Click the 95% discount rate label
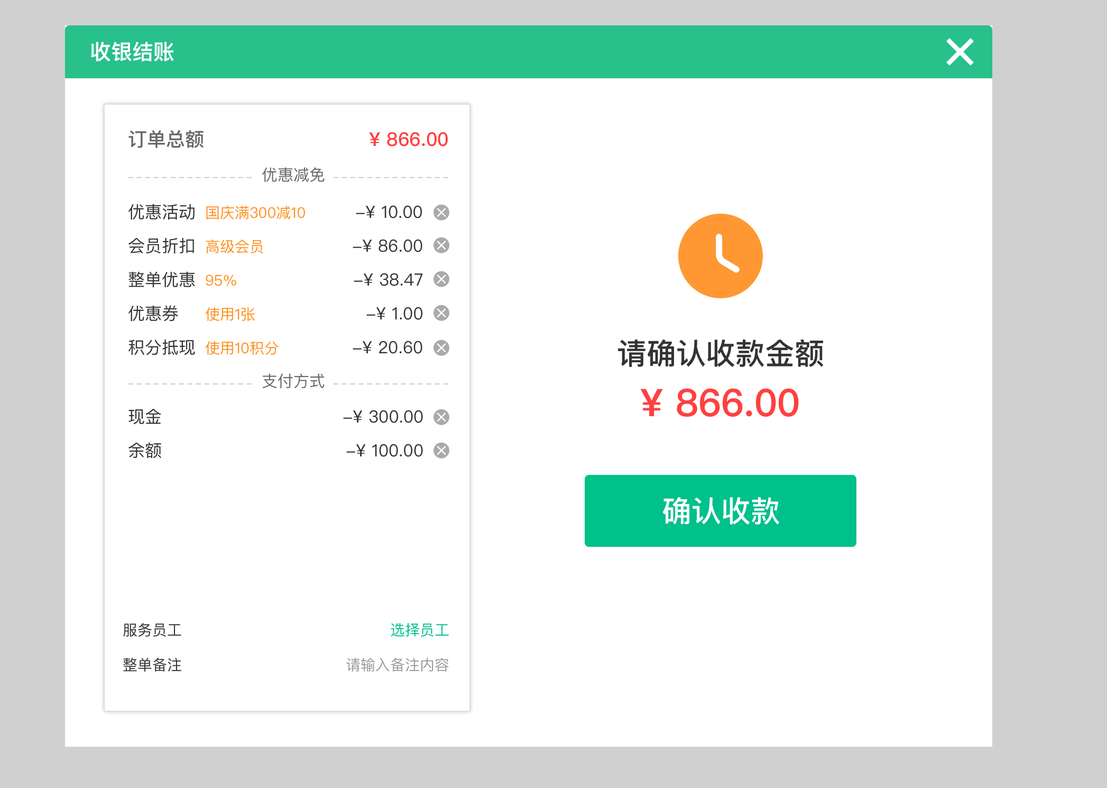Viewport: 1107px width, 788px height. 220,280
